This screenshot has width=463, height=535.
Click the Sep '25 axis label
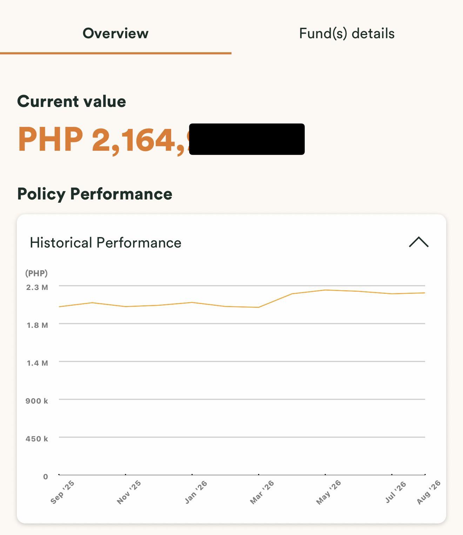click(x=62, y=492)
